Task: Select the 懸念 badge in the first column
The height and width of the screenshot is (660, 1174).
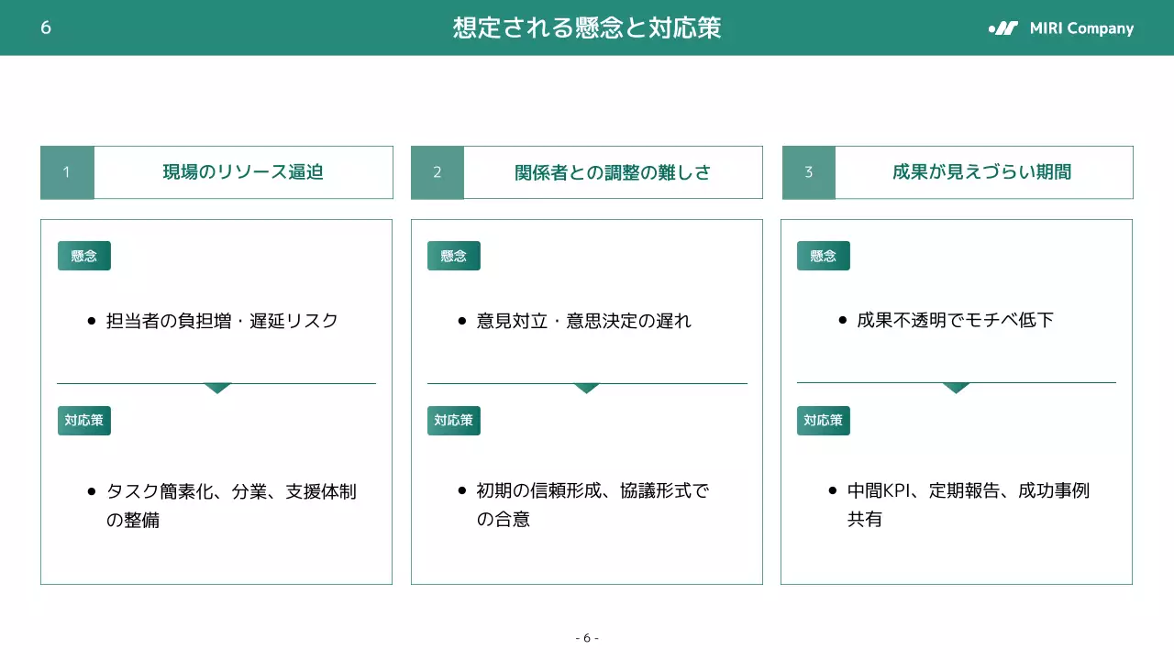Action: pyautogui.click(x=83, y=255)
